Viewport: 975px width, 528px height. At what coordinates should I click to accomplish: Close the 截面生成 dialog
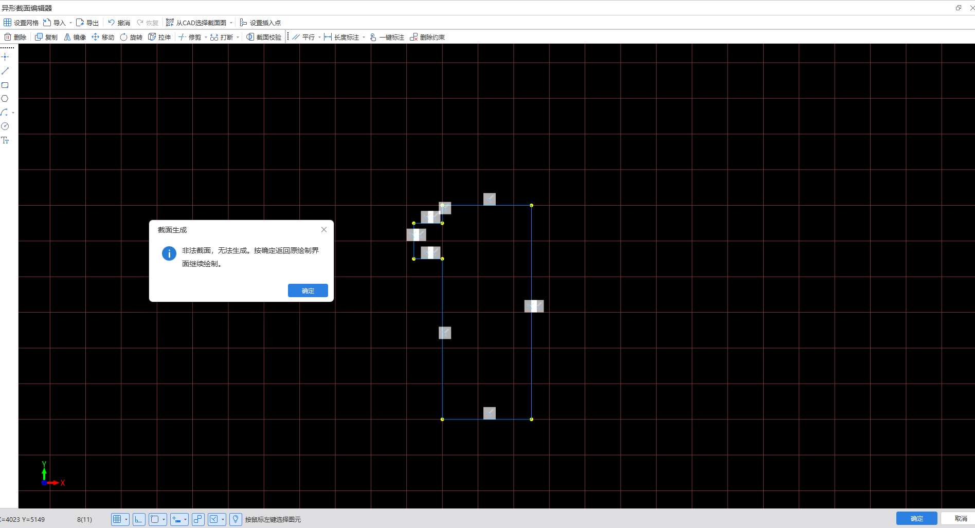click(324, 230)
